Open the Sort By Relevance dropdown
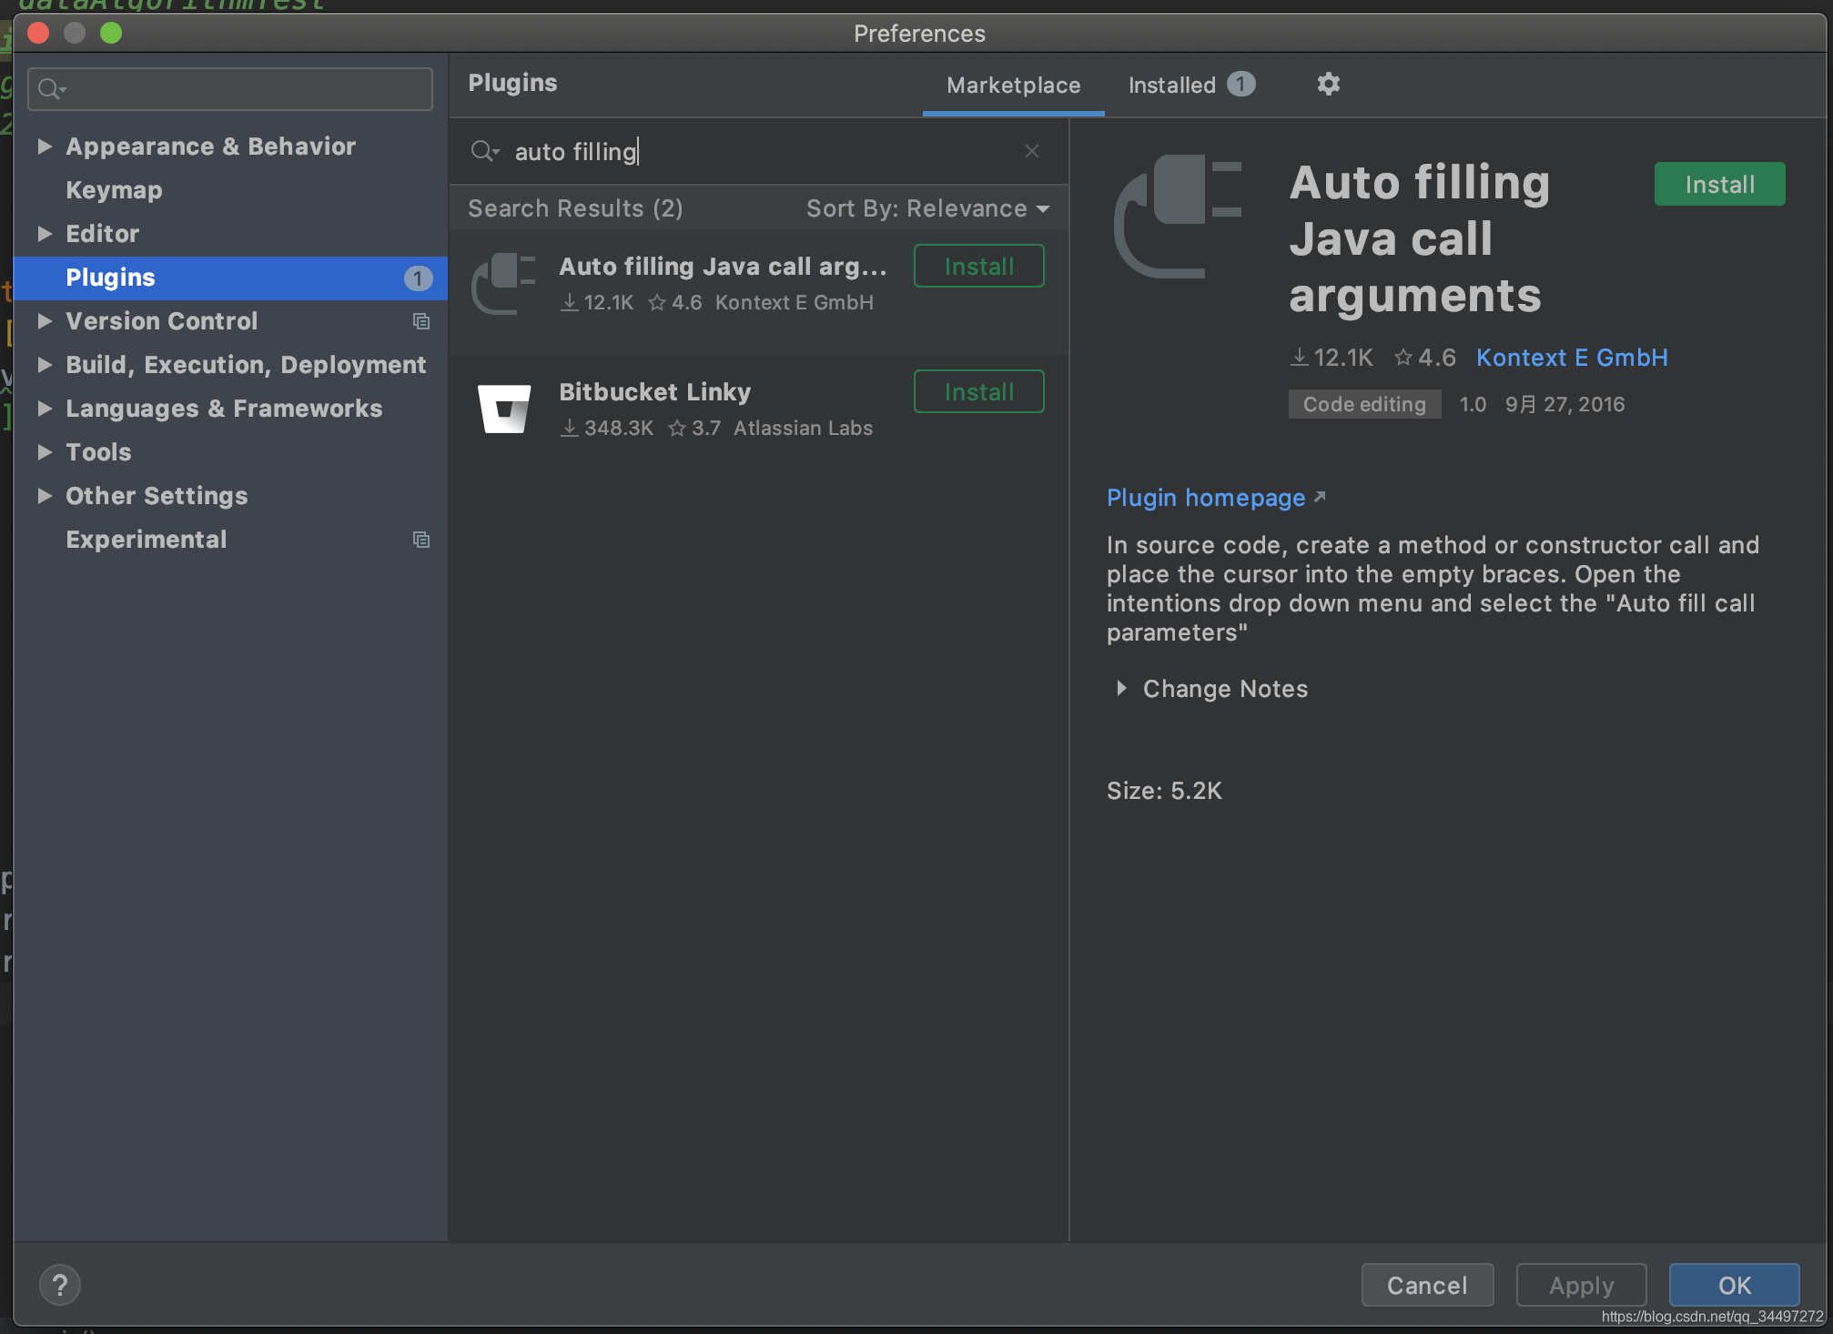 (927, 208)
